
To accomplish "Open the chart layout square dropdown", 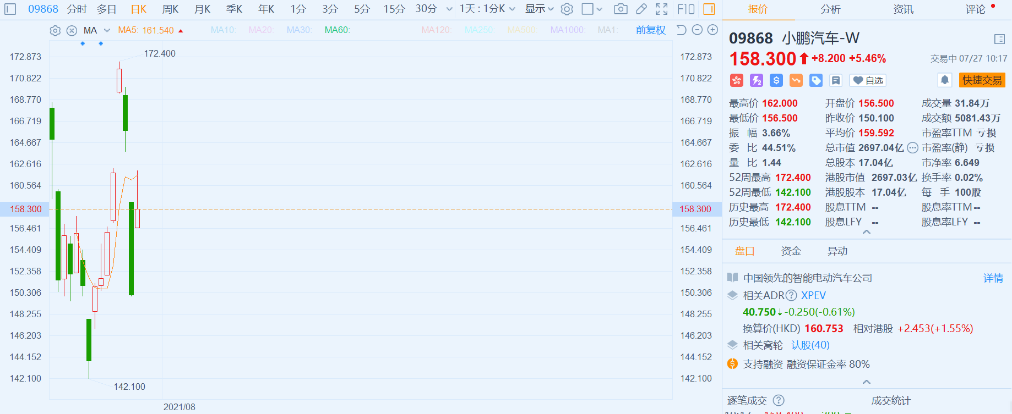I will tap(592, 9).
